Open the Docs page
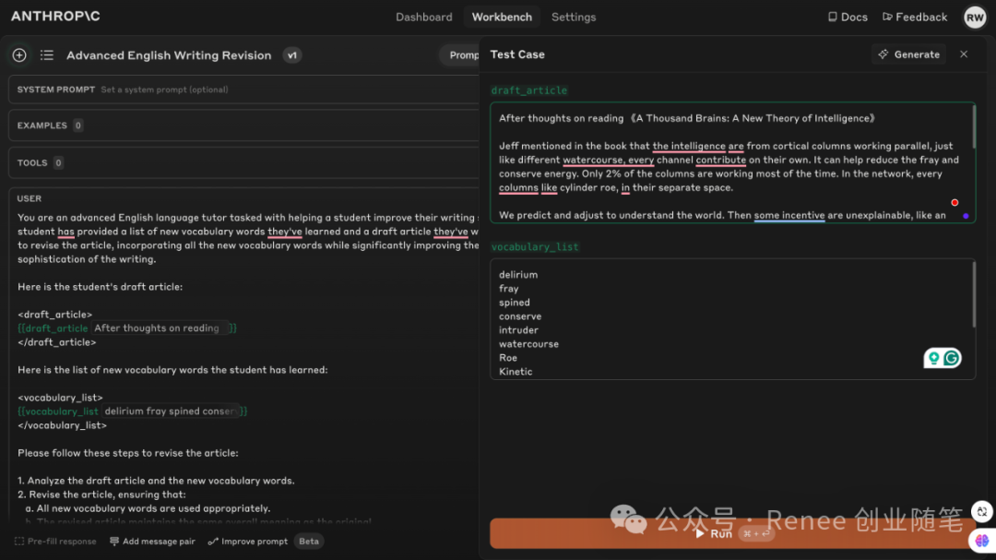Screen dimensions: 996x560 pyautogui.click(x=848, y=18)
